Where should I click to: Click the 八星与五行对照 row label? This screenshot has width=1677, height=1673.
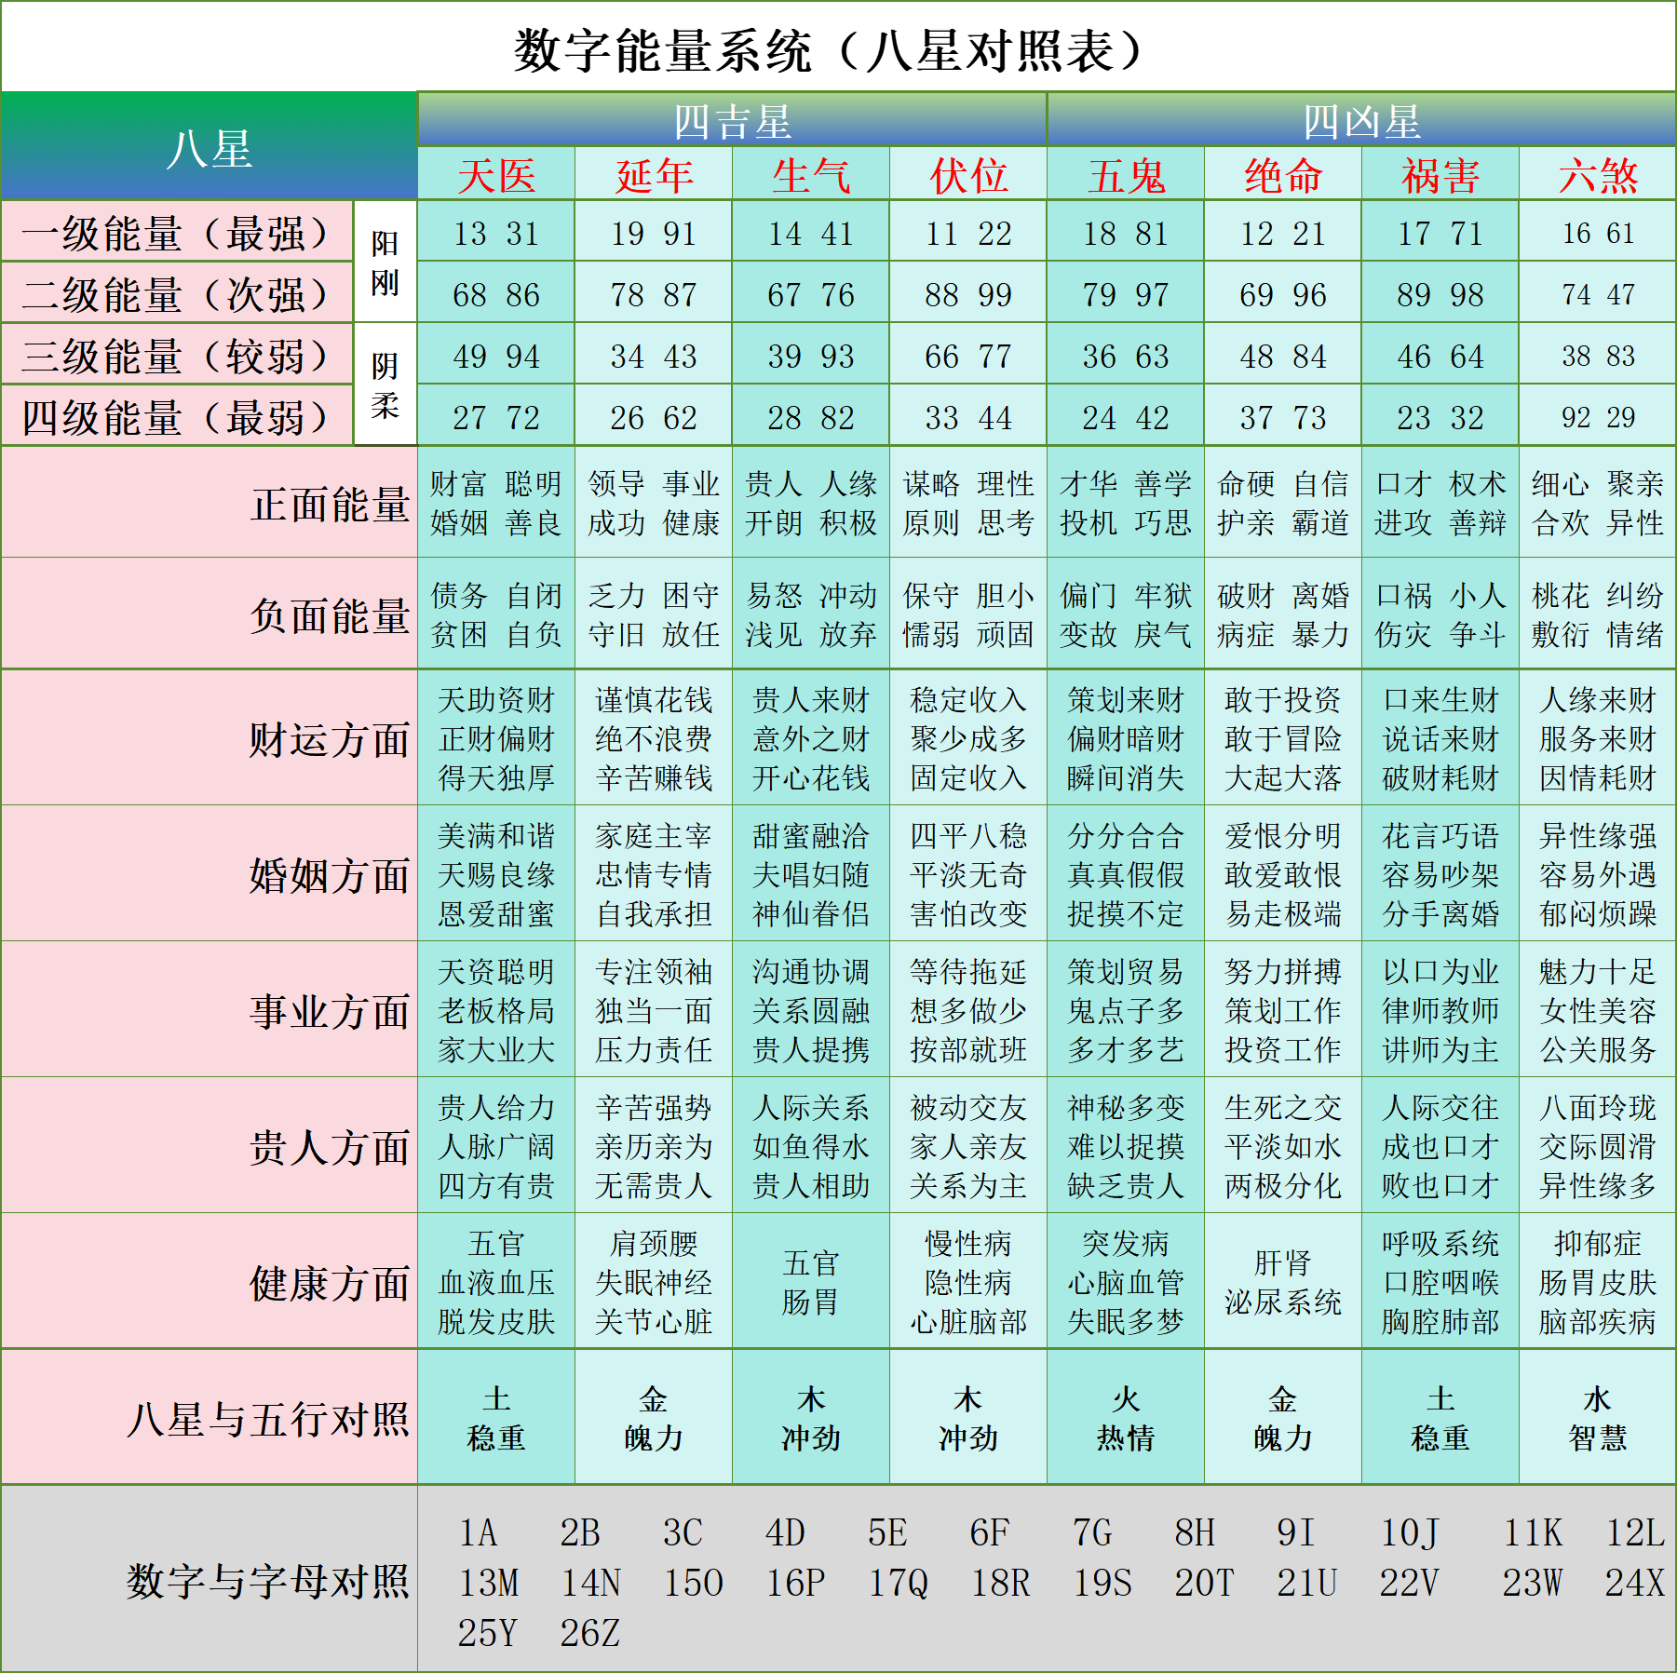tap(209, 1417)
